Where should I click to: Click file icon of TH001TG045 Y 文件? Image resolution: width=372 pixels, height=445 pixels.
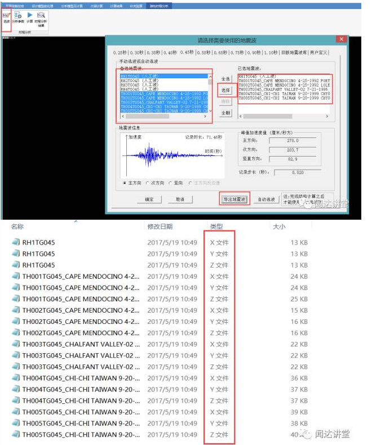click(16, 287)
